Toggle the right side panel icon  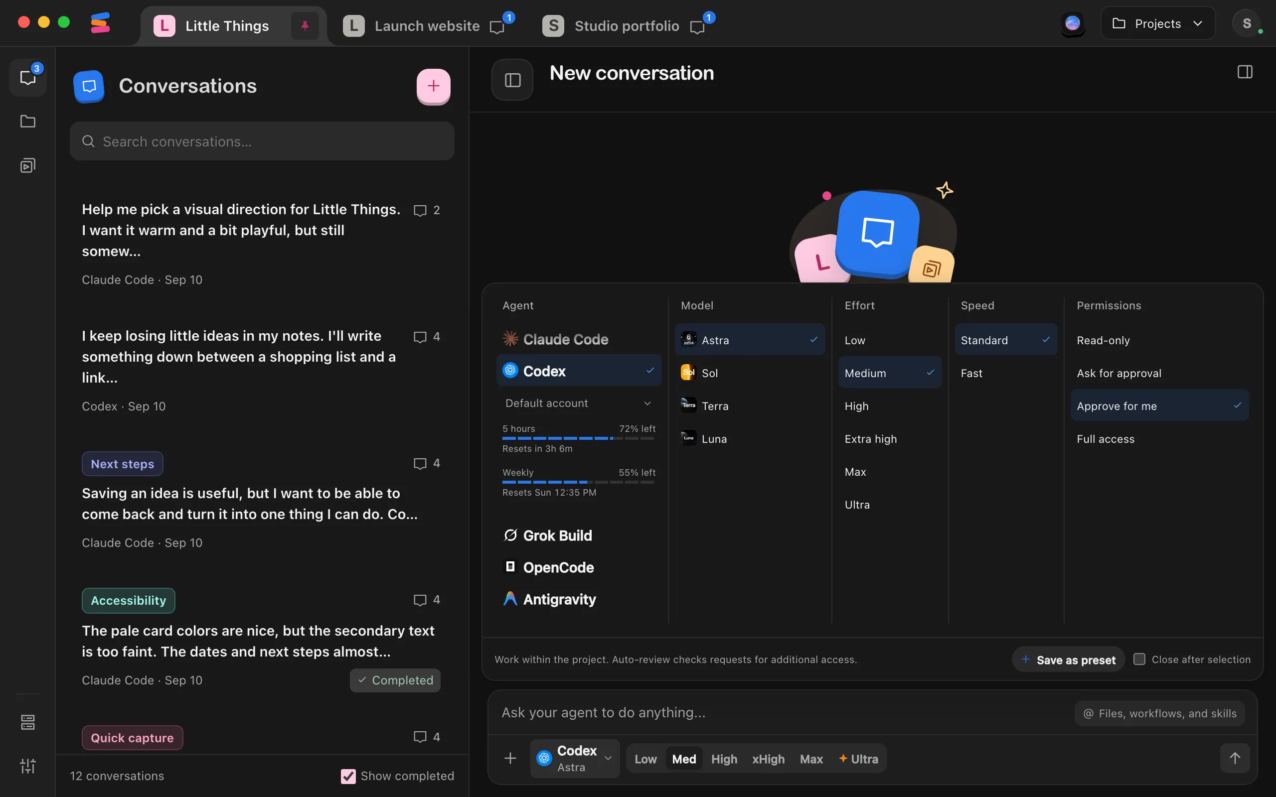1245,72
